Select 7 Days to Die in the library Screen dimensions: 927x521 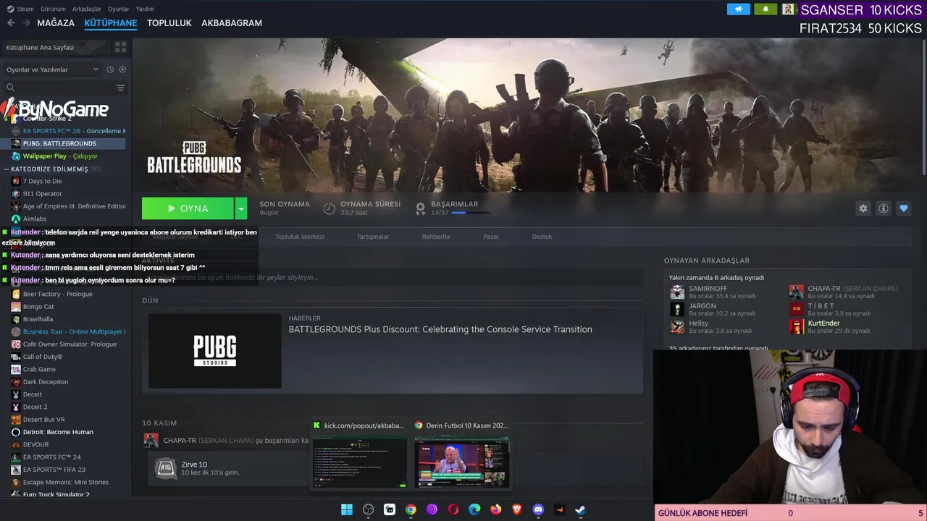pos(62,181)
